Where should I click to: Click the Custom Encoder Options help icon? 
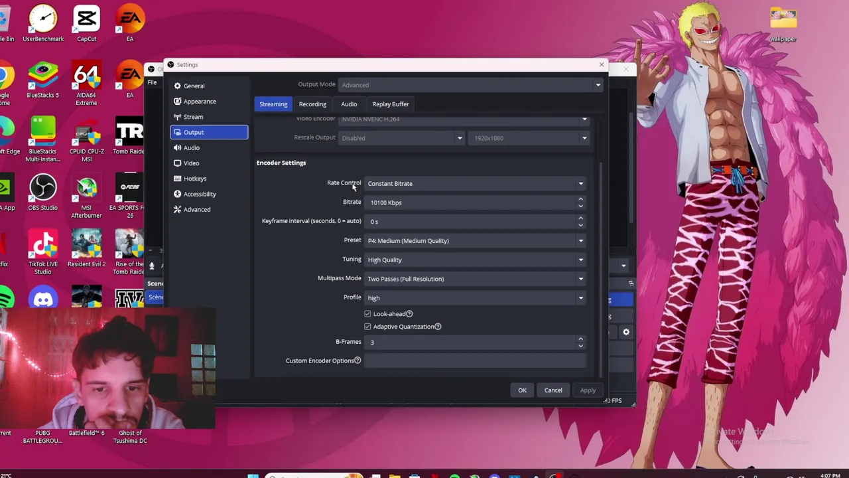click(x=358, y=360)
